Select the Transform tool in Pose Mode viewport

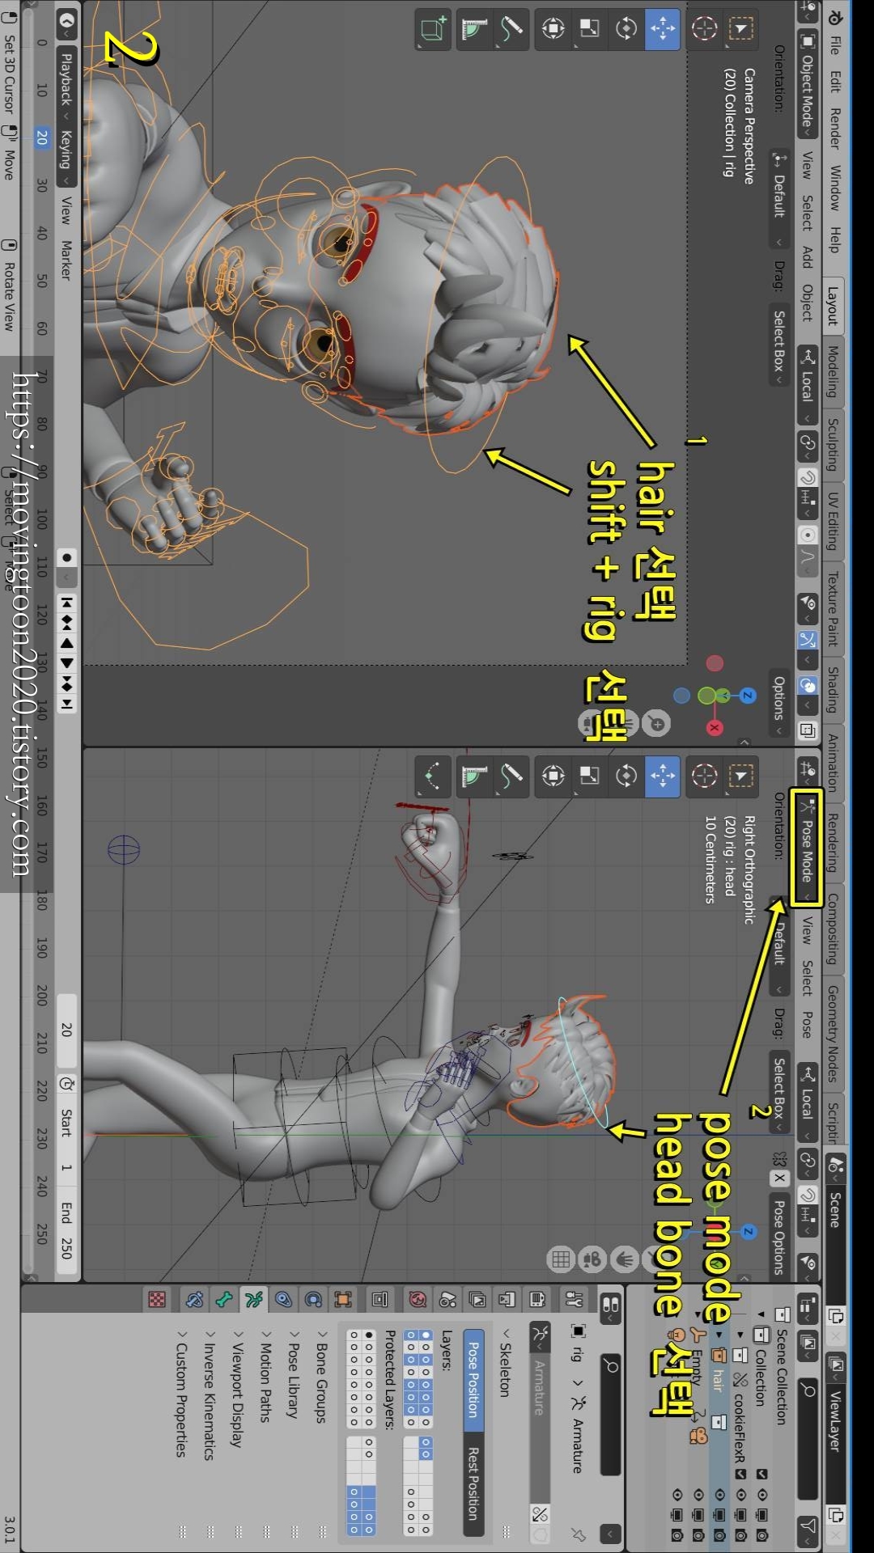pyautogui.click(x=554, y=776)
